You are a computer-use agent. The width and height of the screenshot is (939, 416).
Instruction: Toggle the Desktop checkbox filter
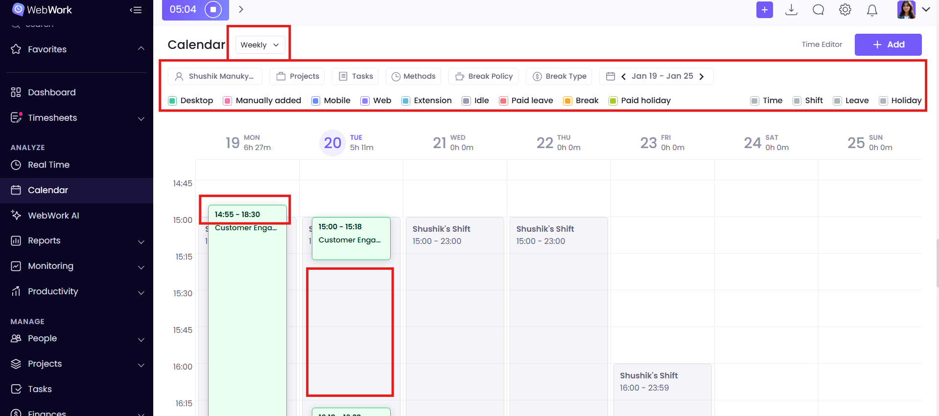172,101
